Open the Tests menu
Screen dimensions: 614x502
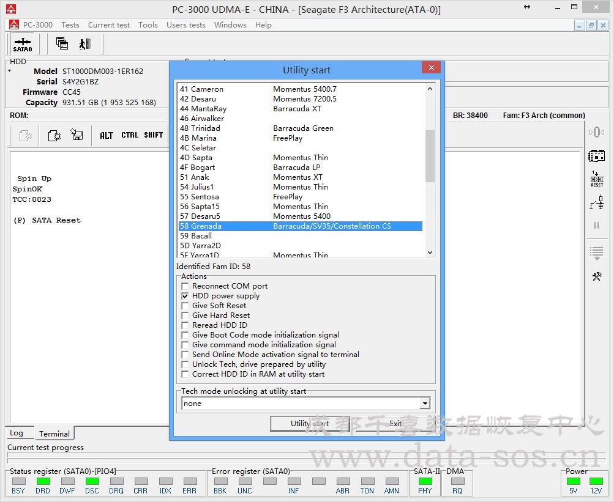click(x=70, y=25)
